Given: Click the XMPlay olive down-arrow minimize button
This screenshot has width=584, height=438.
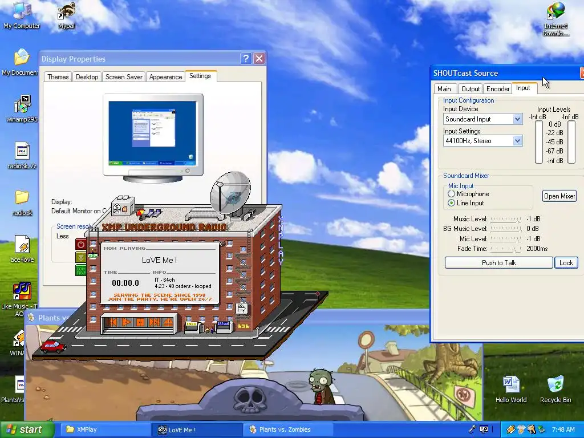Looking at the screenshot, I should 80,257.
